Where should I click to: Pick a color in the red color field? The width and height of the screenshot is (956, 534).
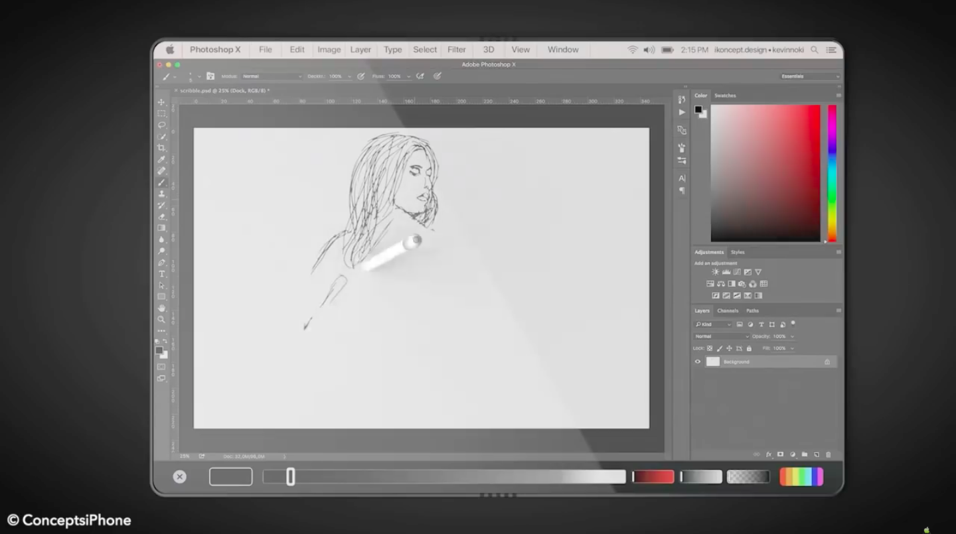(x=765, y=173)
